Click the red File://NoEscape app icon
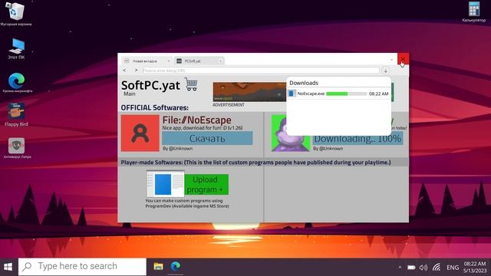 [x=140, y=133]
